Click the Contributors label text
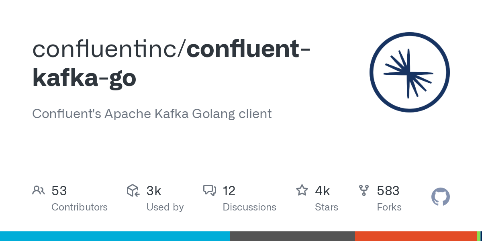482x241 pixels. point(80,207)
